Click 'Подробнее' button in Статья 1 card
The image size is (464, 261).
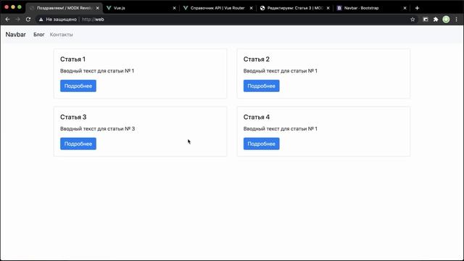click(78, 86)
